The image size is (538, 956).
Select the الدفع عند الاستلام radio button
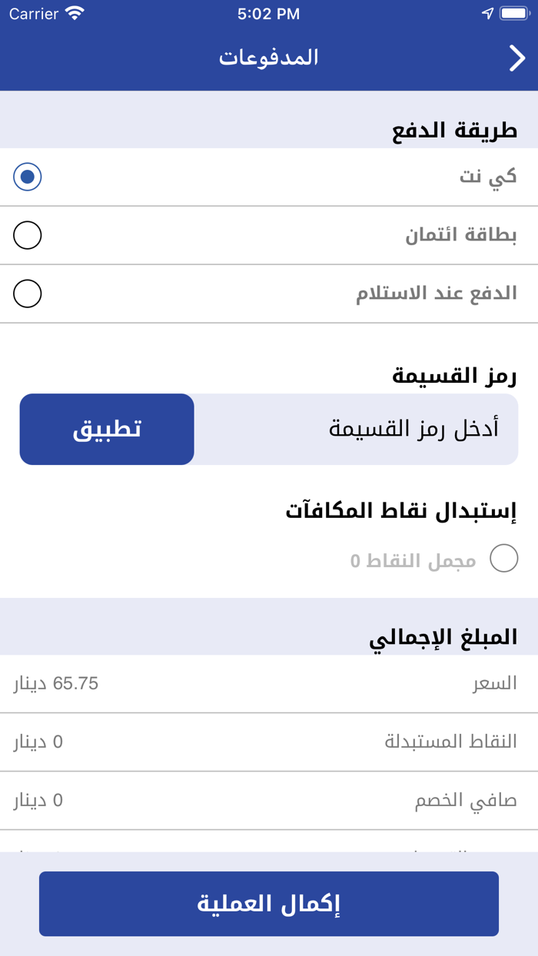28,294
